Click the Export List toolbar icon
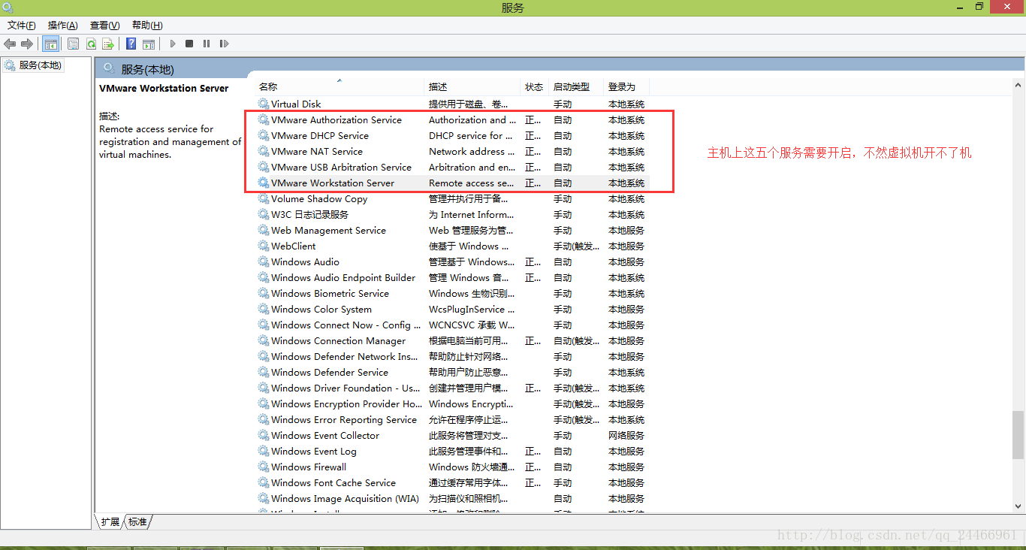Image resolution: width=1026 pixels, height=550 pixels. [x=108, y=44]
